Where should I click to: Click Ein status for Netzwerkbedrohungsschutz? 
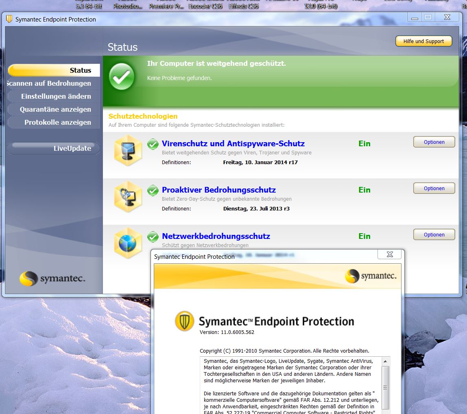tap(364, 236)
